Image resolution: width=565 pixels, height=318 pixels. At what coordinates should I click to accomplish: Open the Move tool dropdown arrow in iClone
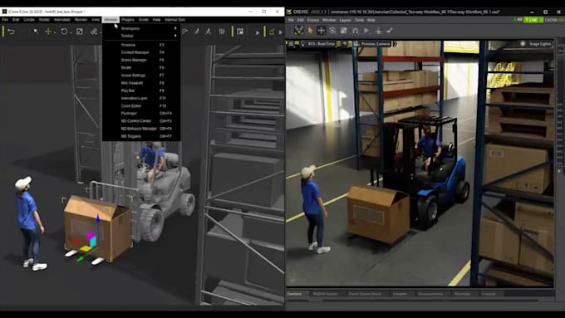click(x=55, y=32)
